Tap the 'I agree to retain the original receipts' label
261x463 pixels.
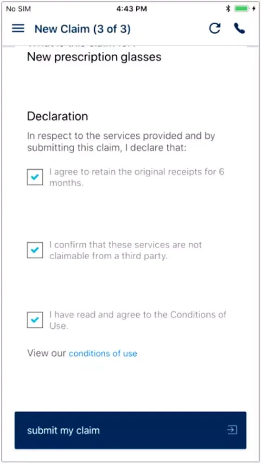coord(137,177)
